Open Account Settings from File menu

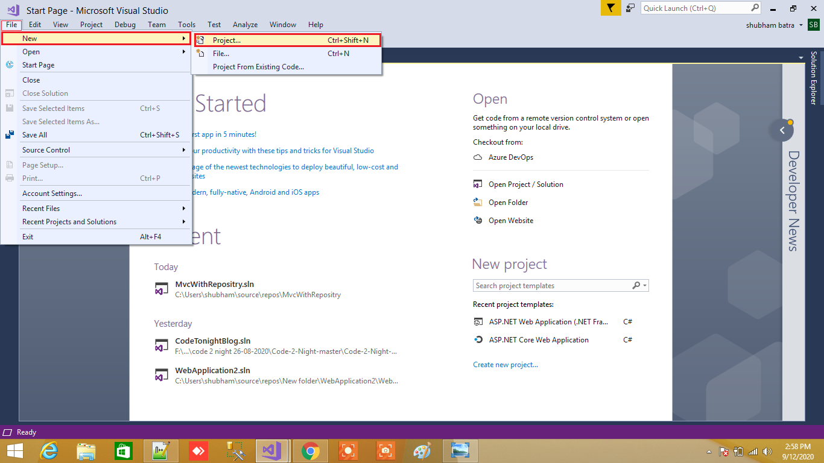96,194
